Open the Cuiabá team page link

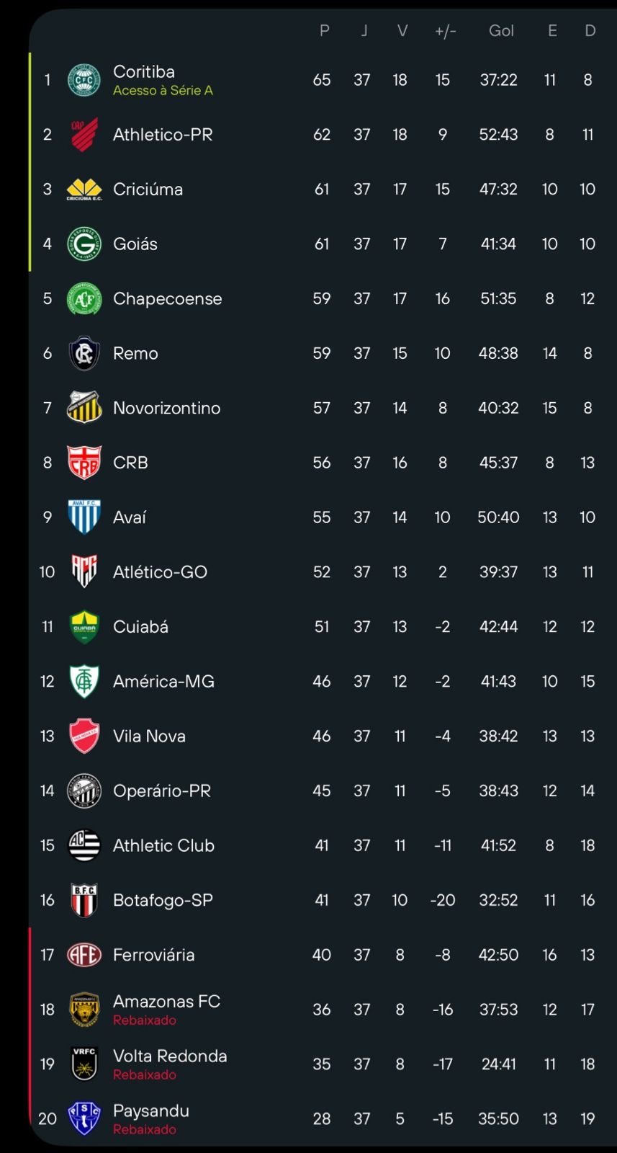[x=140, y=627]
